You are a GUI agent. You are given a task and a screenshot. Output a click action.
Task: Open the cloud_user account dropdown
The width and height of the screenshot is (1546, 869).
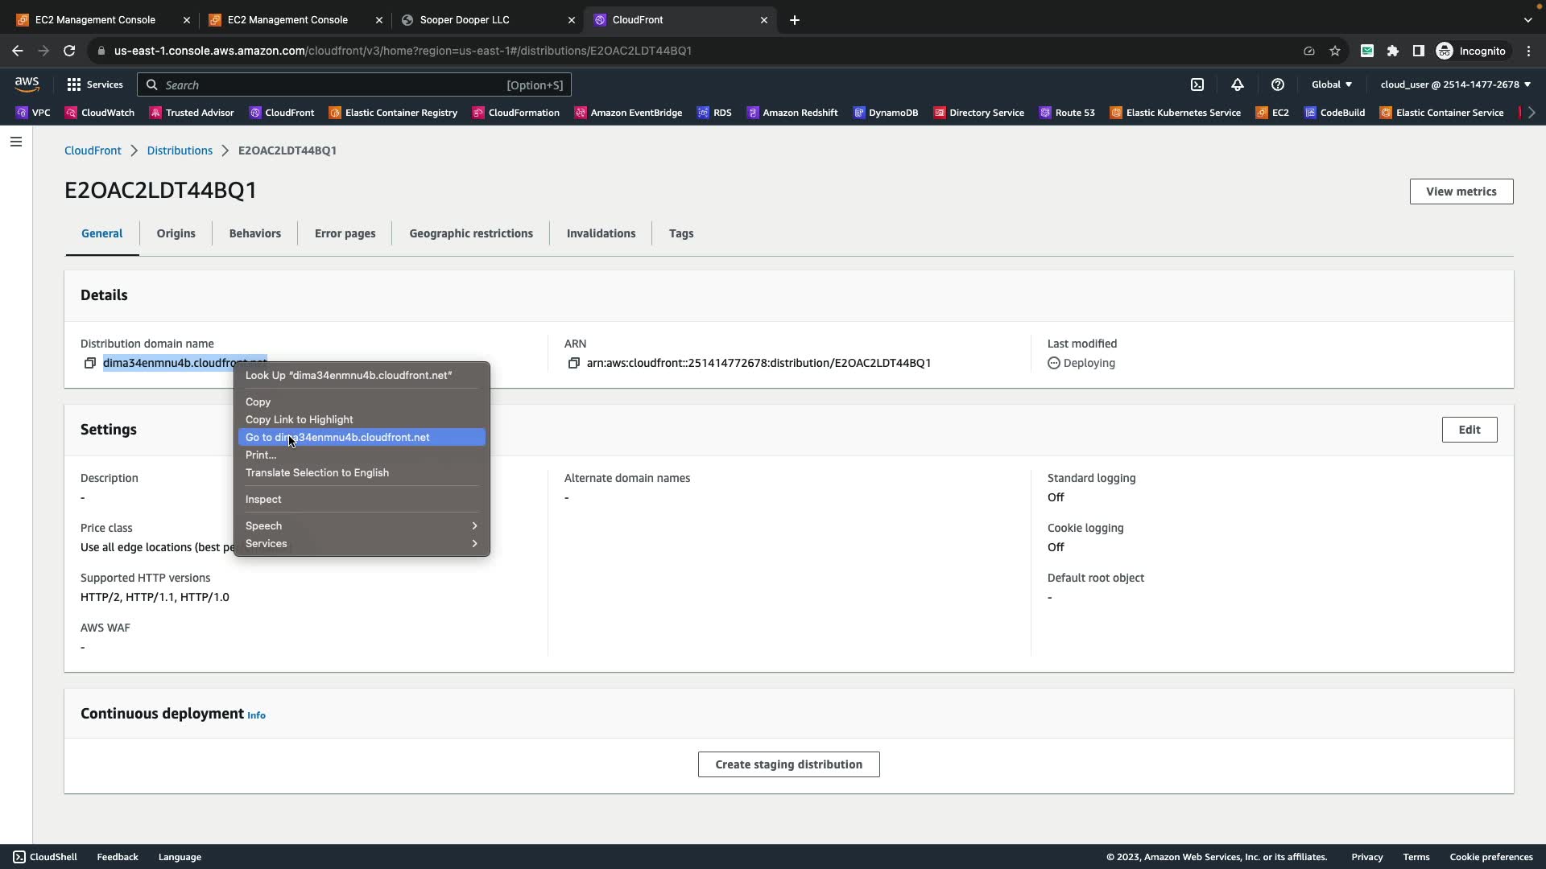coord(1455,84)
